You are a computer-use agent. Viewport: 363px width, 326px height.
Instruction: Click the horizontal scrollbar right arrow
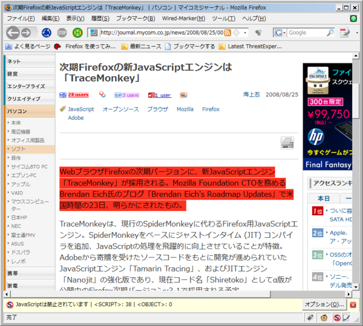pos(348,295)
